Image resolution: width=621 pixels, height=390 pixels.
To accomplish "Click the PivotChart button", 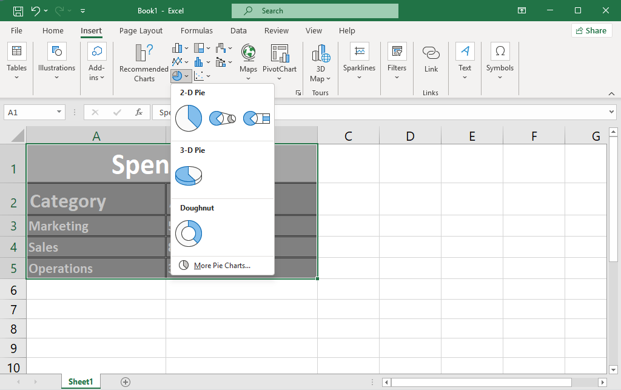I will coord(279,62).
